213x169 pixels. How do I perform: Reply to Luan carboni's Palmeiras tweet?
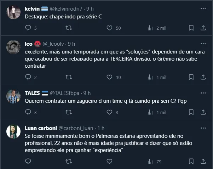coord(28,162)
